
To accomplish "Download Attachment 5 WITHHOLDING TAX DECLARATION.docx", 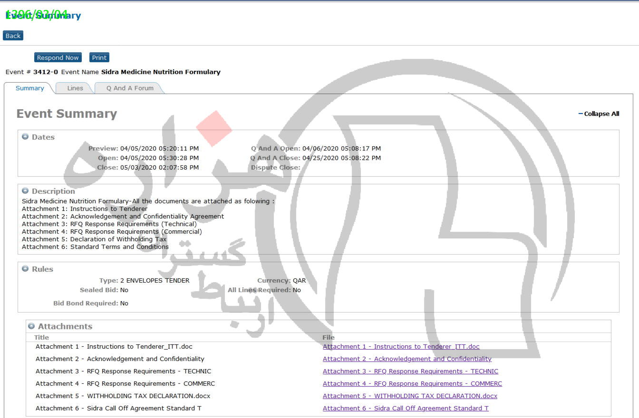I will tap(410, 396).
